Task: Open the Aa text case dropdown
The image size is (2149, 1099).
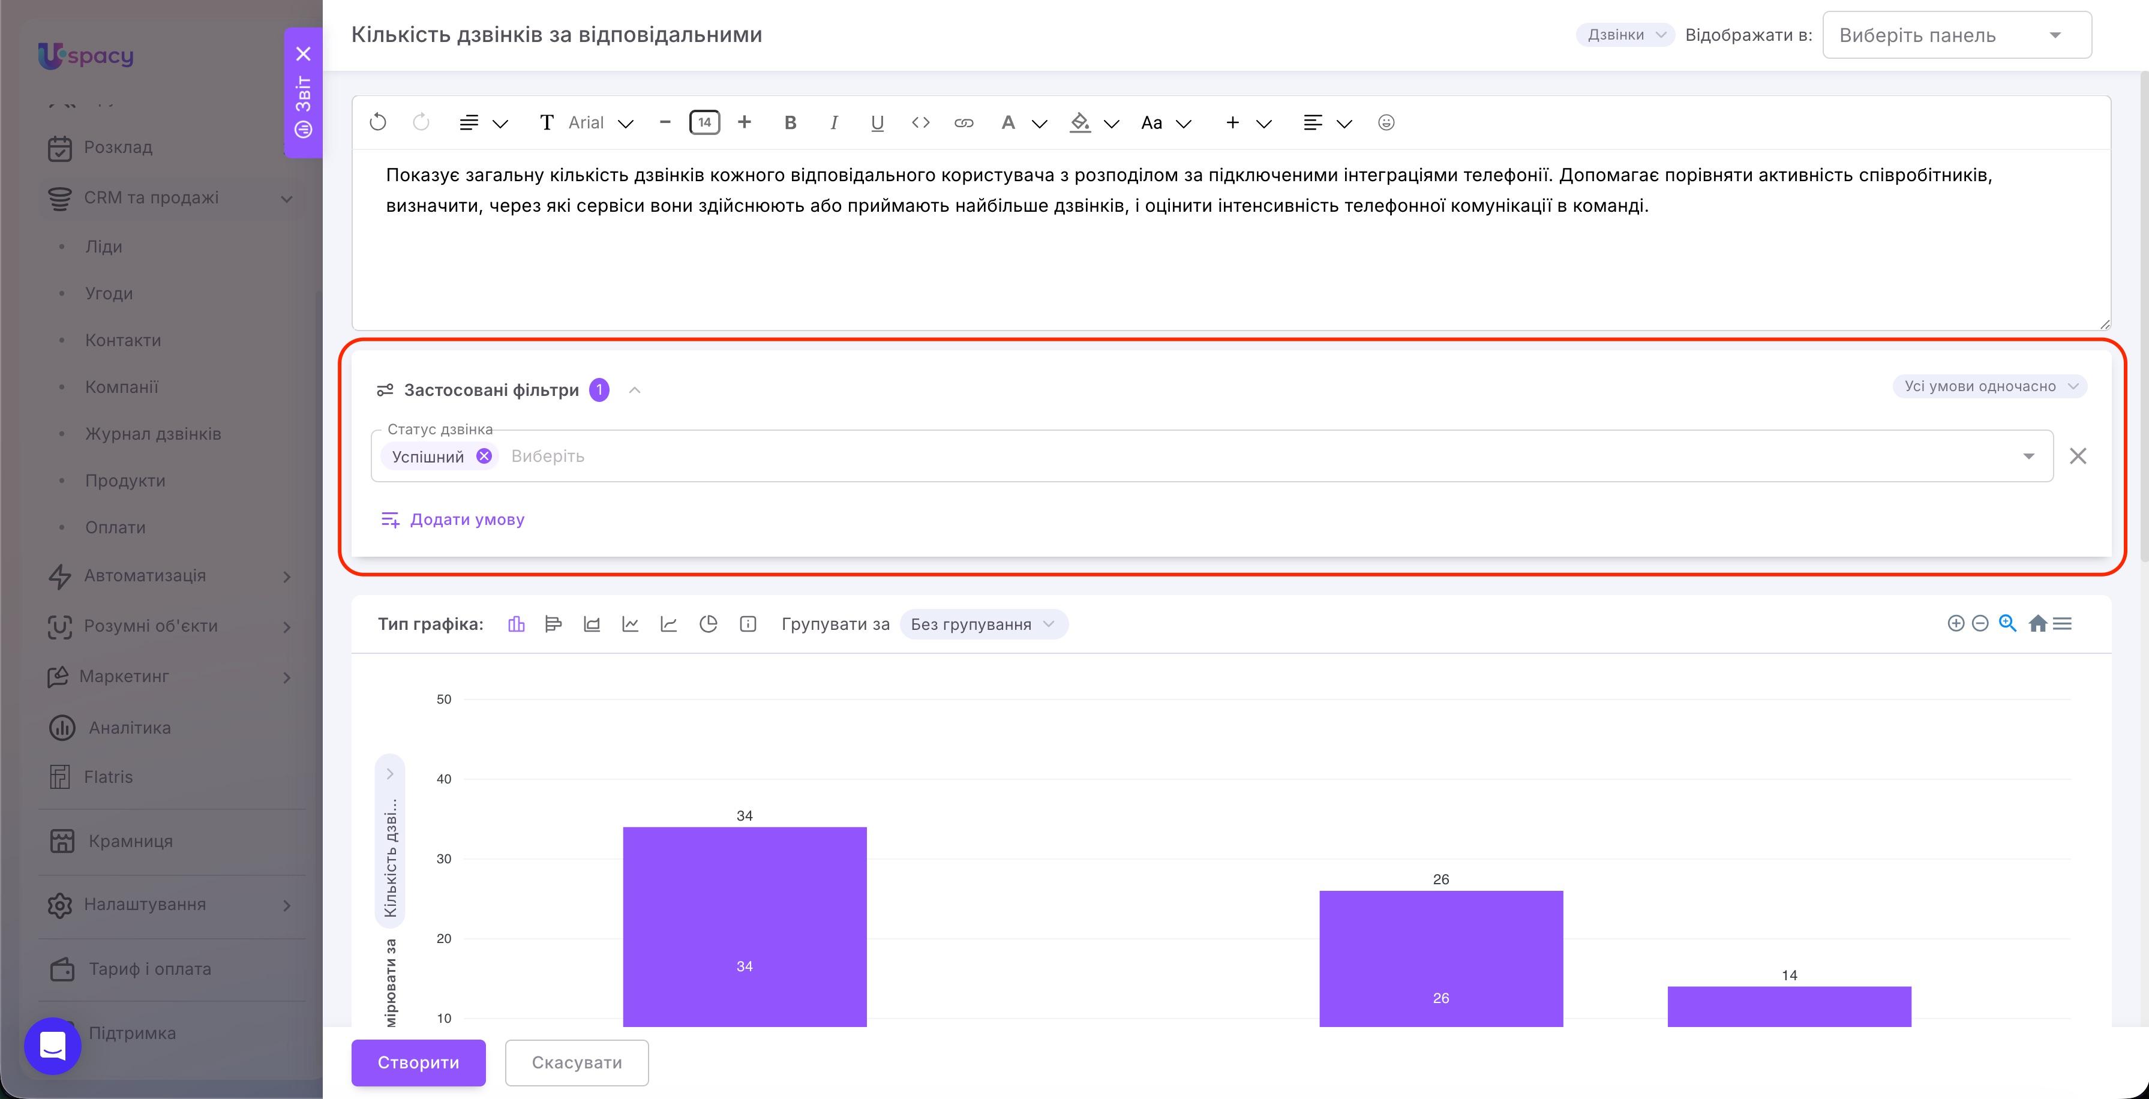Action: (1166, 122)
